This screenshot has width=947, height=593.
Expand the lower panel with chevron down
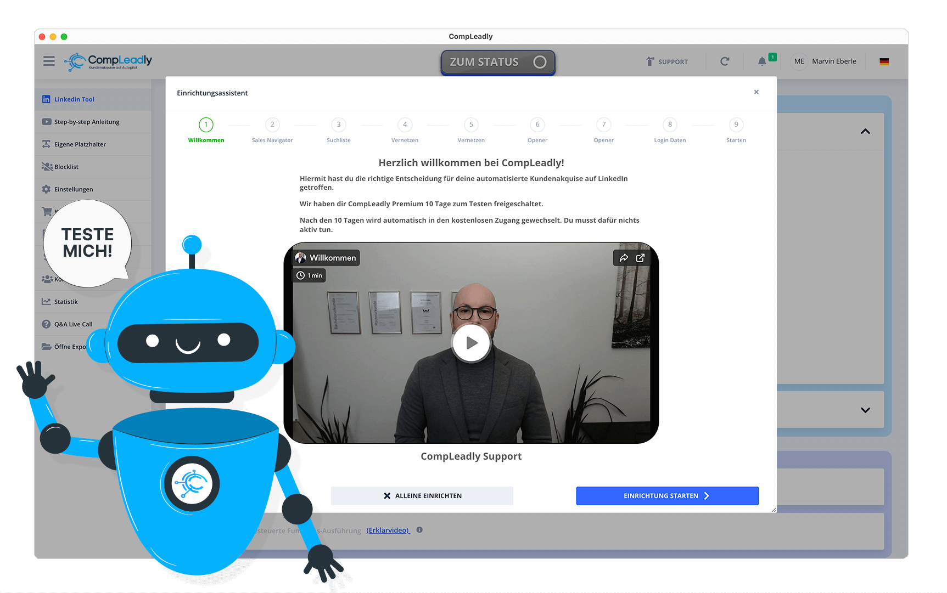[x=865, y=410]
